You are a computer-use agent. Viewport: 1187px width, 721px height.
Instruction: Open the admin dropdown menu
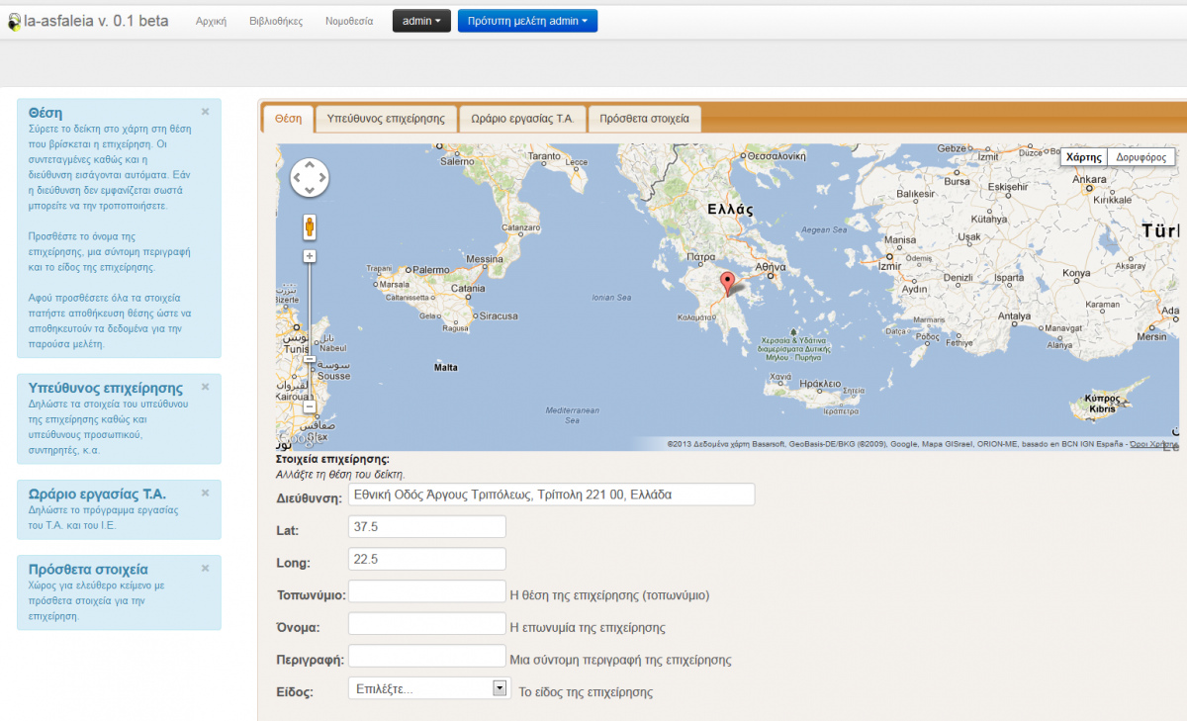coord(422,21)
